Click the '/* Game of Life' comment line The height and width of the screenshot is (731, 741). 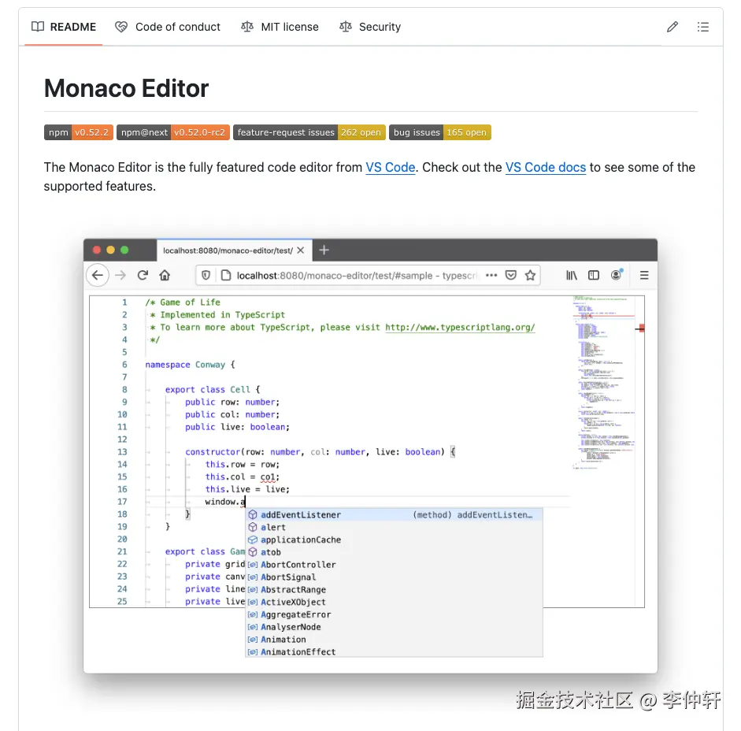tap(183, 302)
